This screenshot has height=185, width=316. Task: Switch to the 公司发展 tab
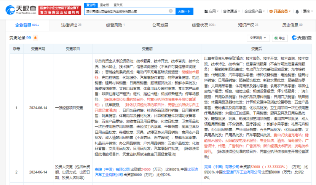pos(160,25)
